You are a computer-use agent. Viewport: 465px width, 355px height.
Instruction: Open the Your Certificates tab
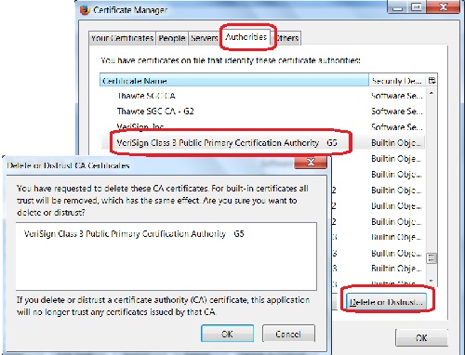(x=122, y=38)
